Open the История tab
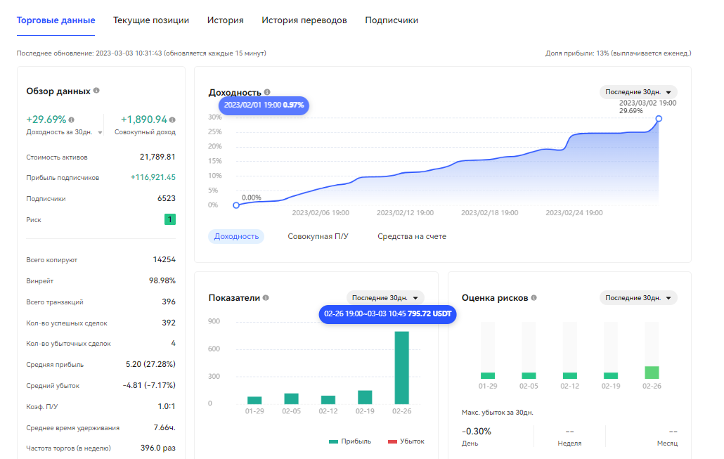Viewport: 724px width, 459px height. [226, 20]
